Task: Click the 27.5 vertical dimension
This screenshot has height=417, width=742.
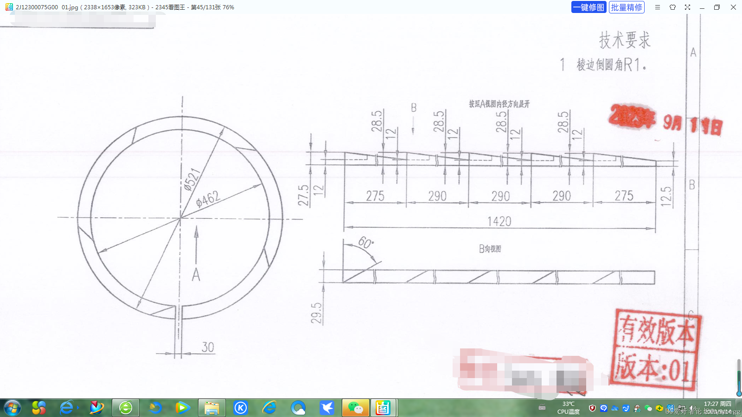Action: point(303,195)
